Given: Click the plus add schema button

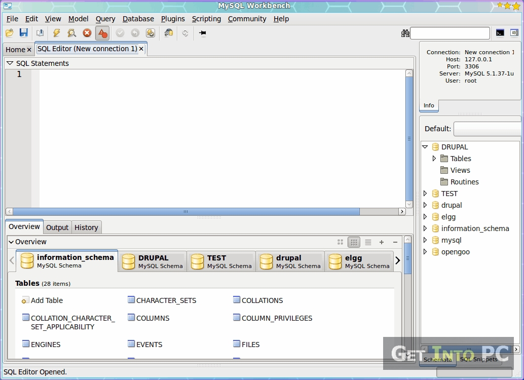Looking at the screenshot, I should click(x=381, y=242).
